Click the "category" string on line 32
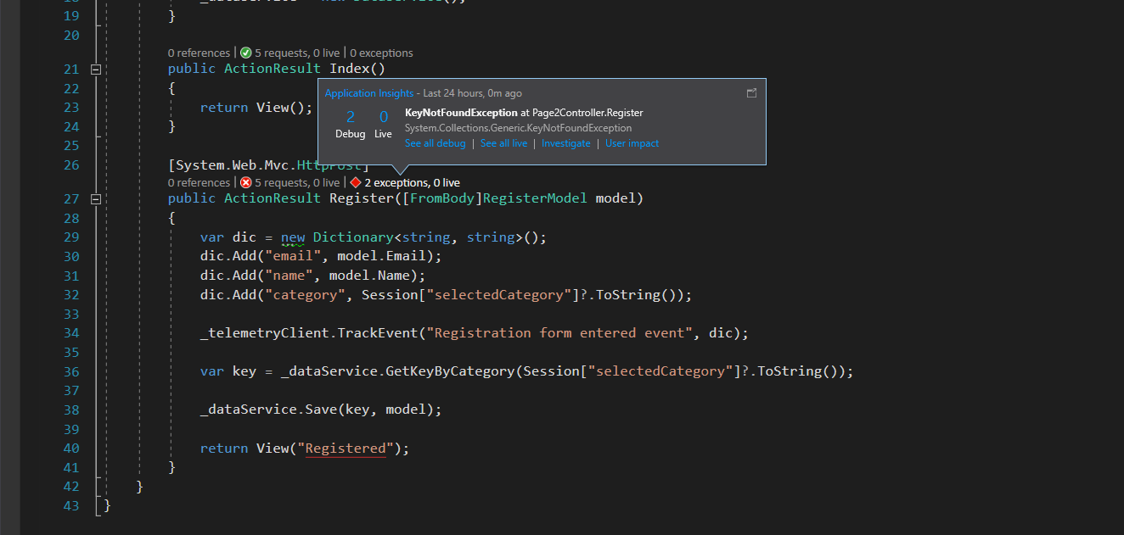The image size is (1124, 535). click(305, 295)
